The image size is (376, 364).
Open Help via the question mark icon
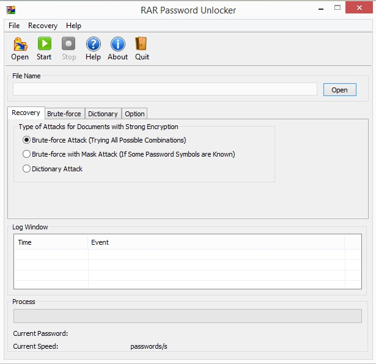click(x=94, y=44)
